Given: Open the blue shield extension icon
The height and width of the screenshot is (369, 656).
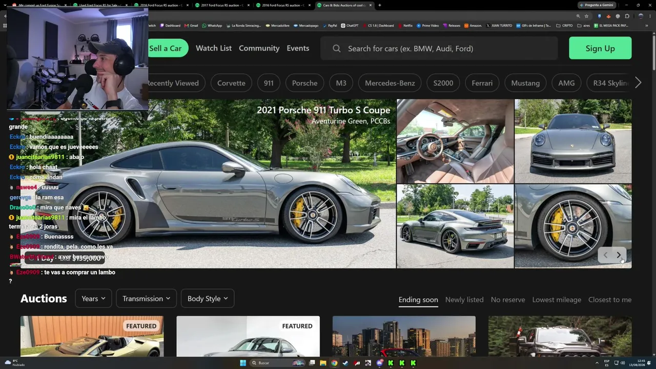Looking at the screenshot, I should (x=599, y=16).
